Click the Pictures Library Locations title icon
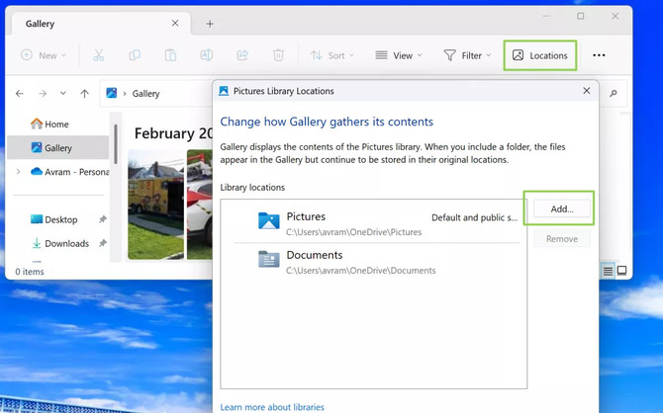This screenshot has height=413, width=663. (x=224, y=91)
